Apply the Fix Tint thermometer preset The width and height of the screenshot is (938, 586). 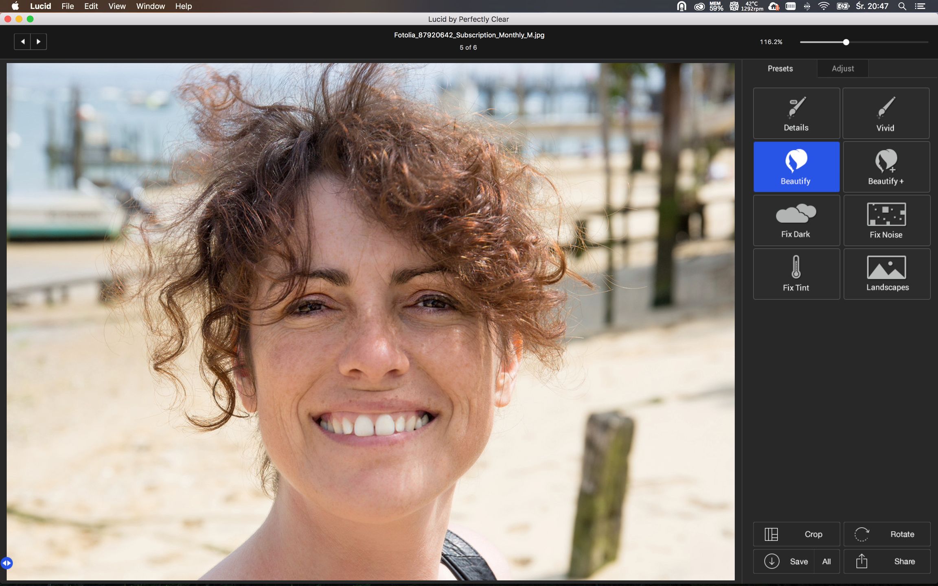click(x=796, y=274)
